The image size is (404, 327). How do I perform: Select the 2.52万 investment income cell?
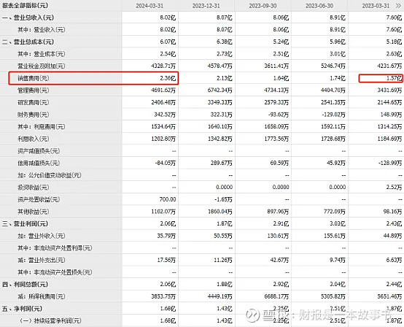click(x=395, y=188)
